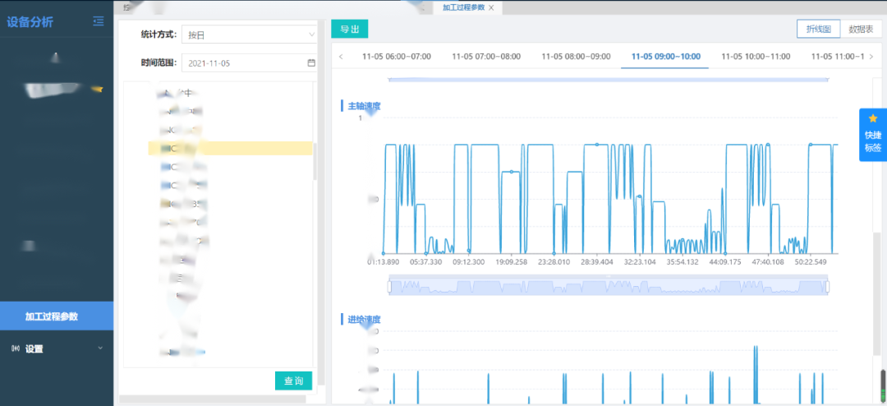Close the 加工过程参数 tab with the X
Image resolution: width=887 pixels, height=406 pixels.
tap(491, 7)
